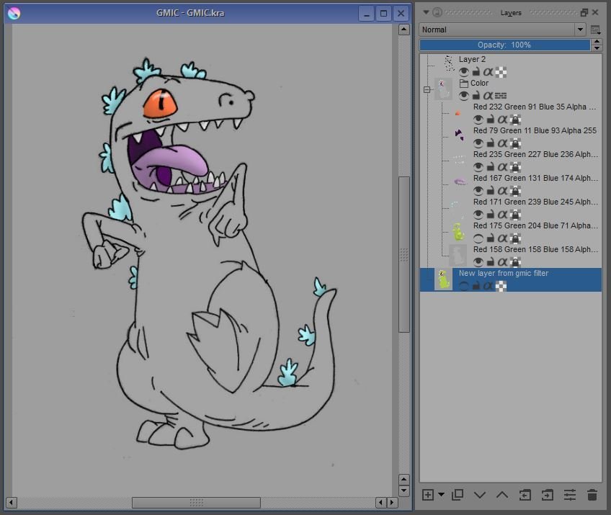Open the add layer type dropdown arrow

point(441,495)
